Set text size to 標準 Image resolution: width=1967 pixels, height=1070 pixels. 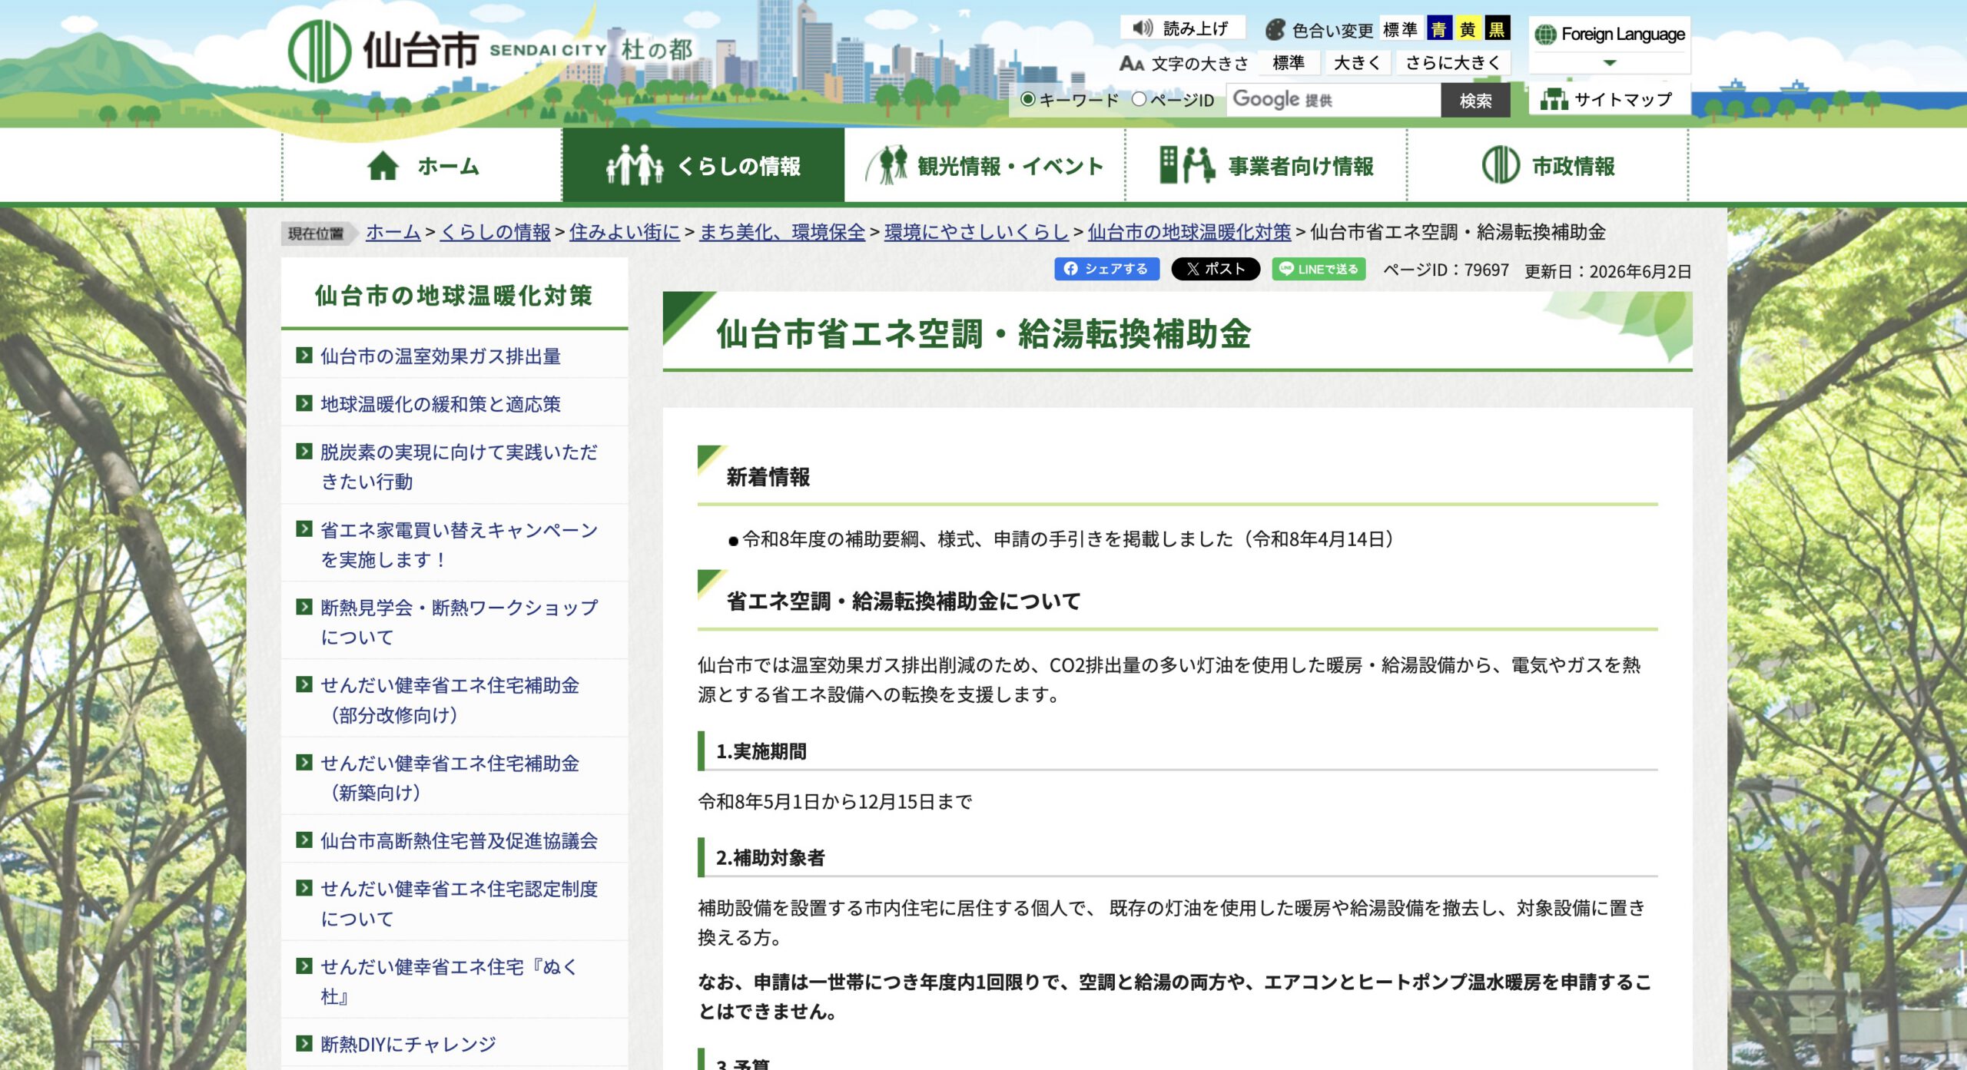pos(1289,63)
